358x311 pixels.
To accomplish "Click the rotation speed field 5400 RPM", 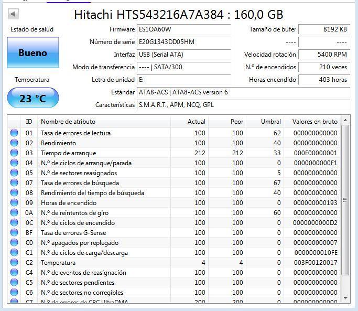I will (x=324, y=55).
